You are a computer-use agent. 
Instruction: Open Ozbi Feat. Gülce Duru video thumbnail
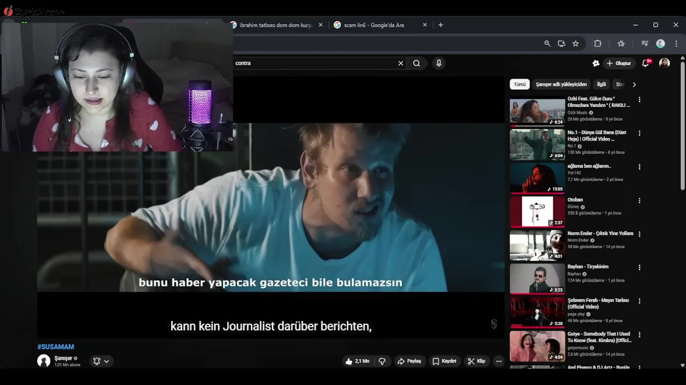(537, 112)
